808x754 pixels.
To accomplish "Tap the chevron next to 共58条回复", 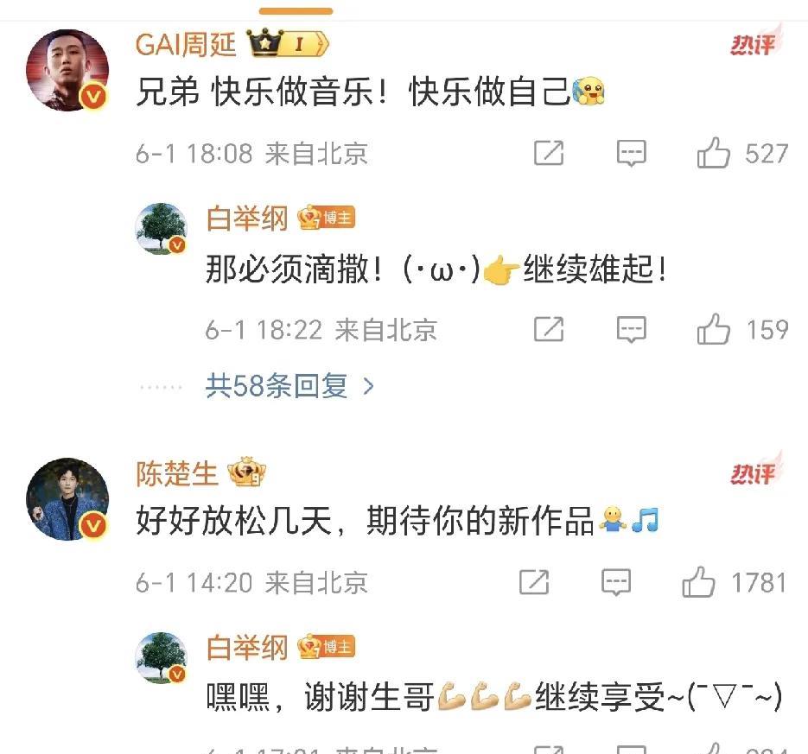I will tap(368, 386).
